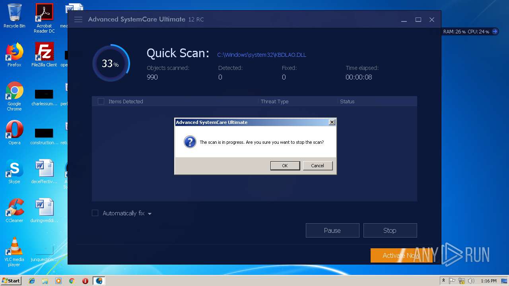509x286 pixels.
Task: Open Windows Explorer from the taskbar
Action: point(45,281)
